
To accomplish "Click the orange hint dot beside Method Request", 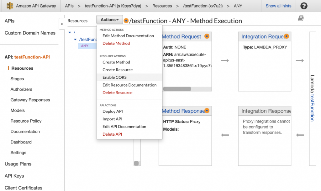I will coord(207,36).
